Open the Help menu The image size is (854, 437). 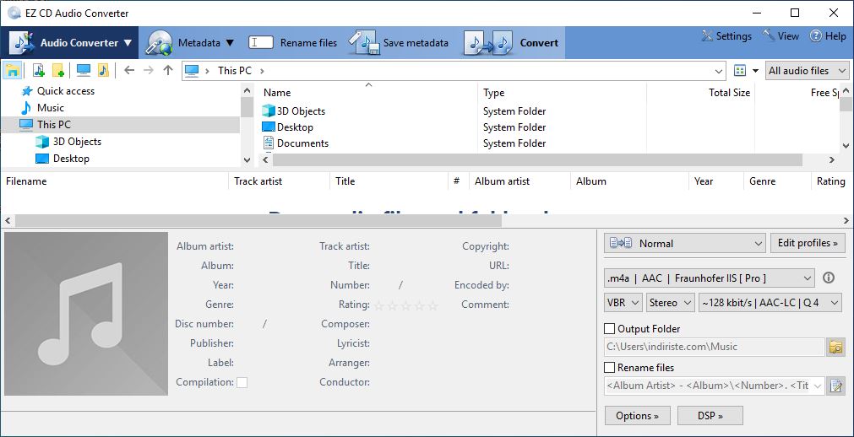(827, 36)
